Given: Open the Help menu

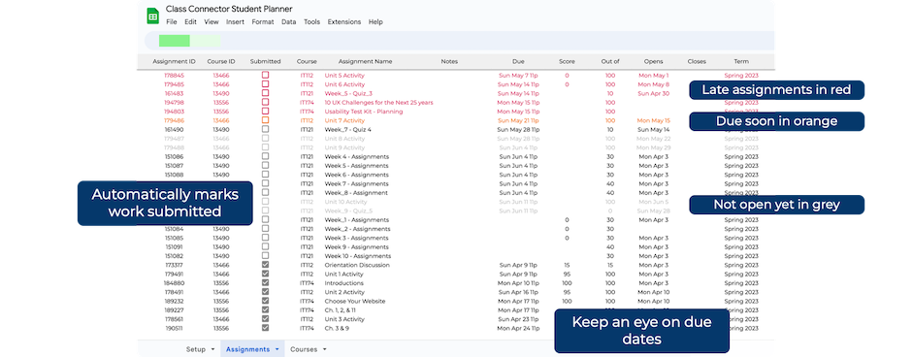Looking at the screenshot, I should [x=375, y=22].
